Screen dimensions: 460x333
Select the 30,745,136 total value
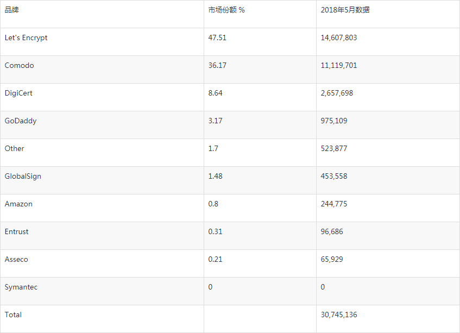[339, 315]
